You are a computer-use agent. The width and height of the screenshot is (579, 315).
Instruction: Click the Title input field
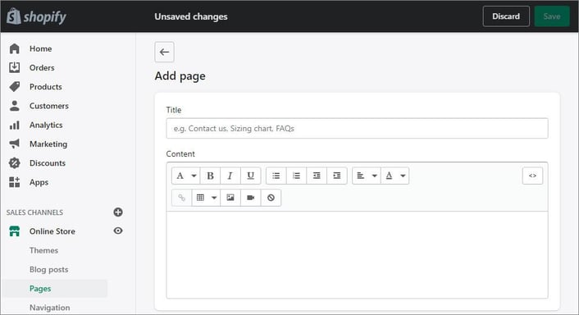(x=357, y=129)
